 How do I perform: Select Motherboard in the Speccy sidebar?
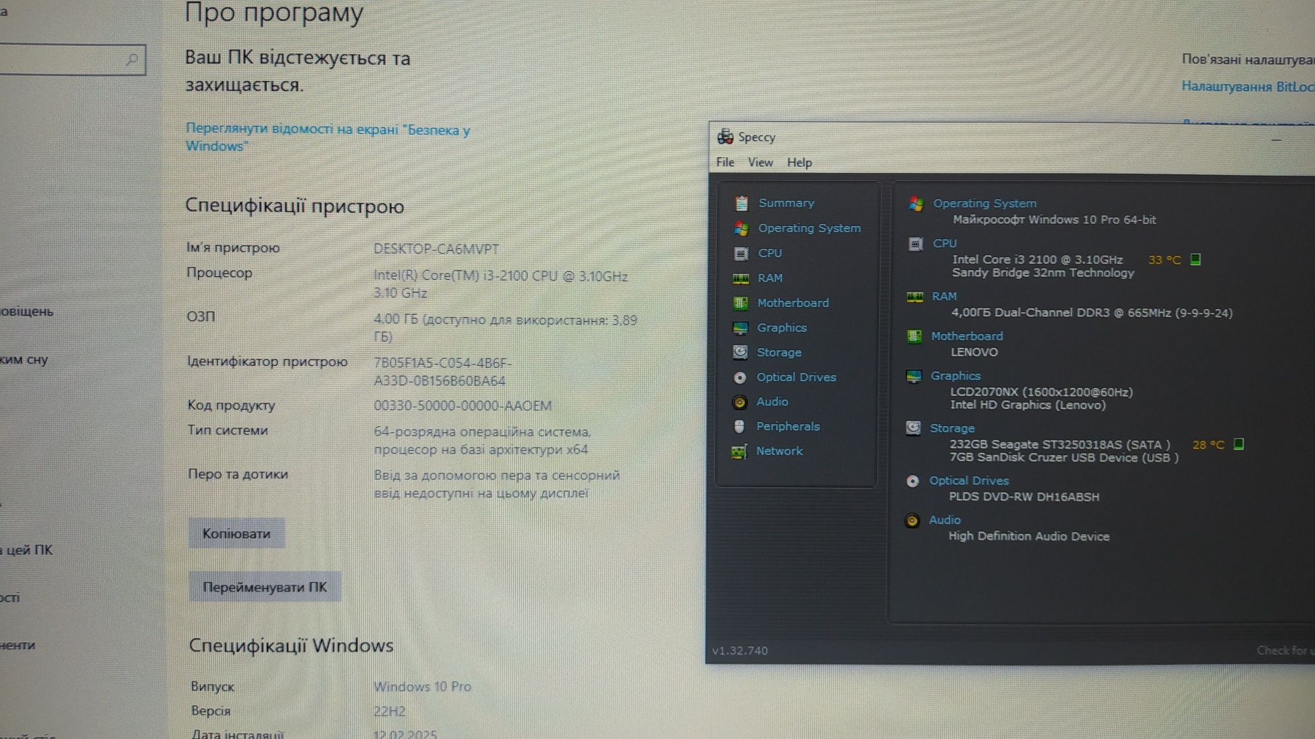tap(793, 303)
